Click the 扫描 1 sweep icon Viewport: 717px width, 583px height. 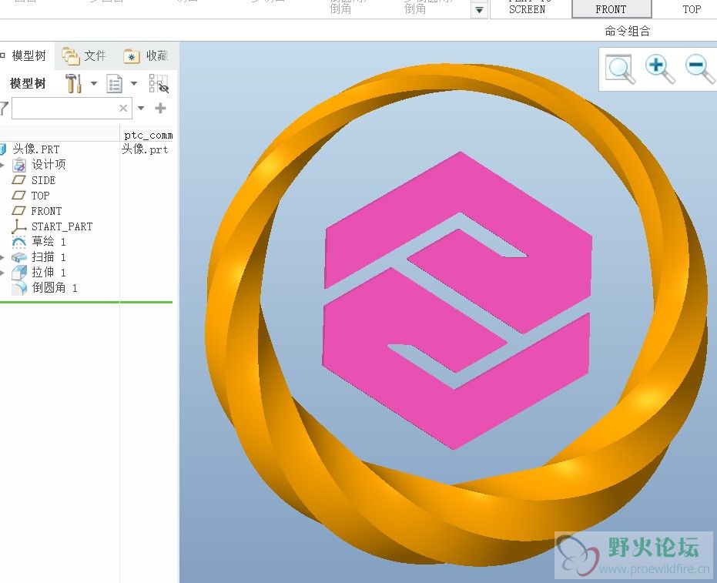[18, 257]
